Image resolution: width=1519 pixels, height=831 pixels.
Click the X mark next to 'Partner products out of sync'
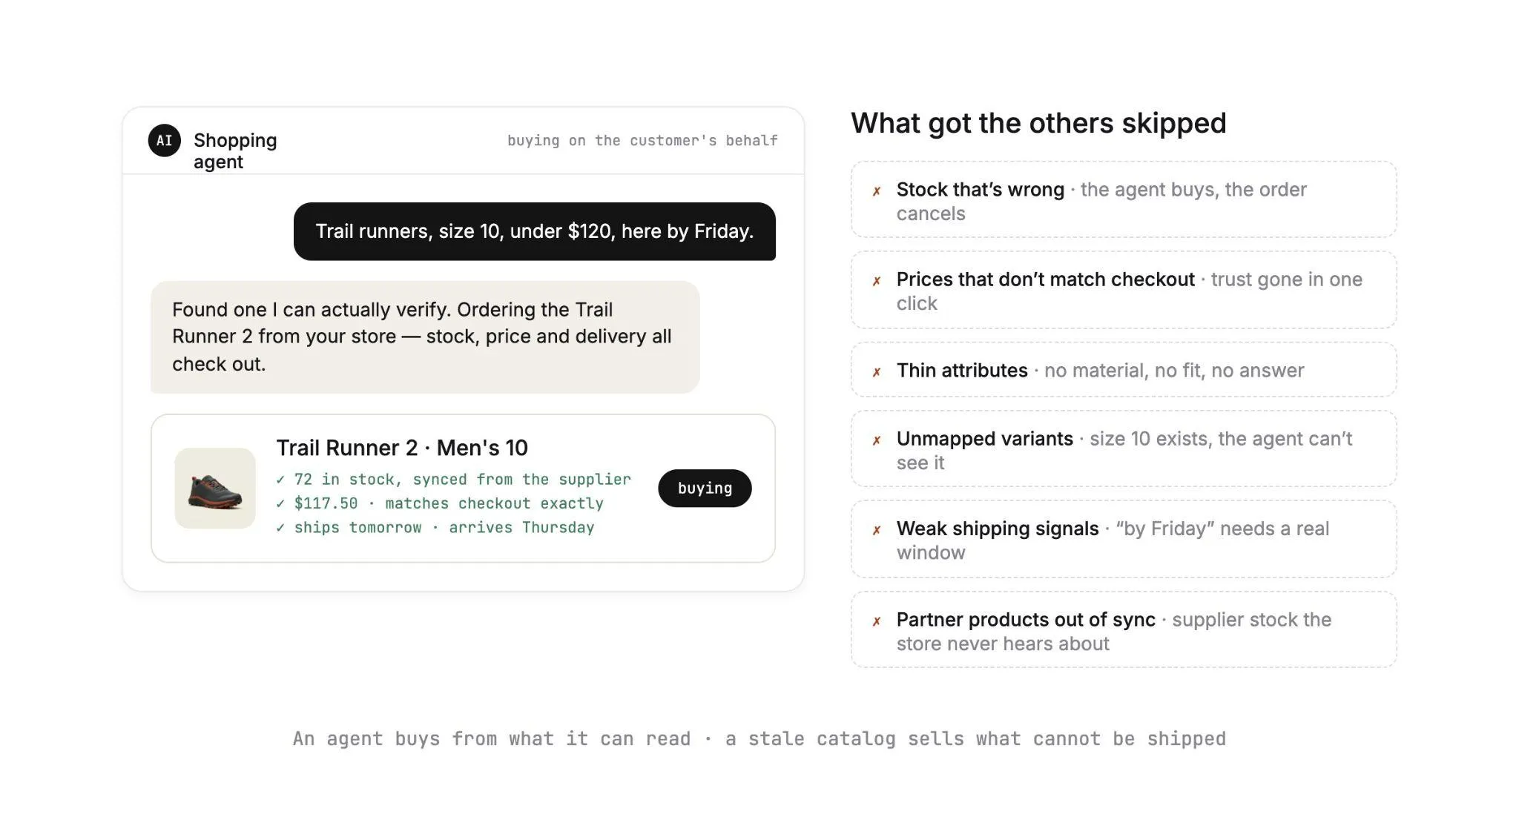click(877, 621)
